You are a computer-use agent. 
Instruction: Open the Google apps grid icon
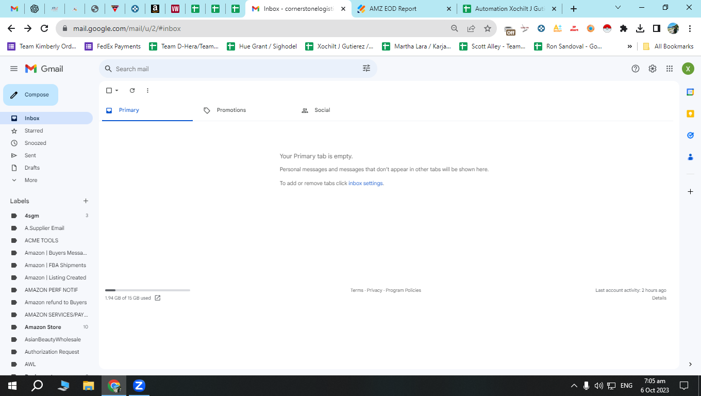tap(670, 69)
